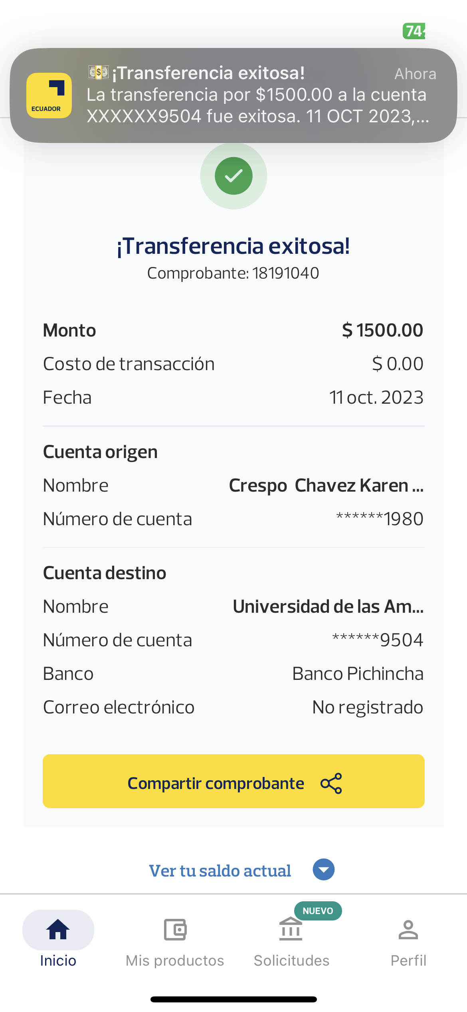Tap the NUEVO badge above Solicitudes

tap(318, 910)
